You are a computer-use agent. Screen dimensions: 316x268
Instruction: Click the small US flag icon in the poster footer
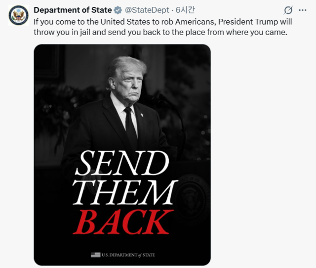coord(95,255)
